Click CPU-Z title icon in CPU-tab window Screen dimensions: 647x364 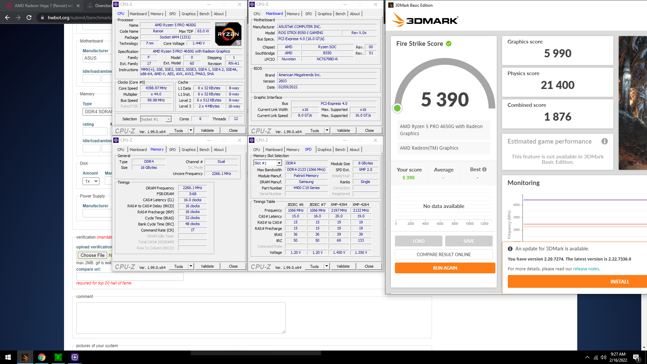coord(116,4)
